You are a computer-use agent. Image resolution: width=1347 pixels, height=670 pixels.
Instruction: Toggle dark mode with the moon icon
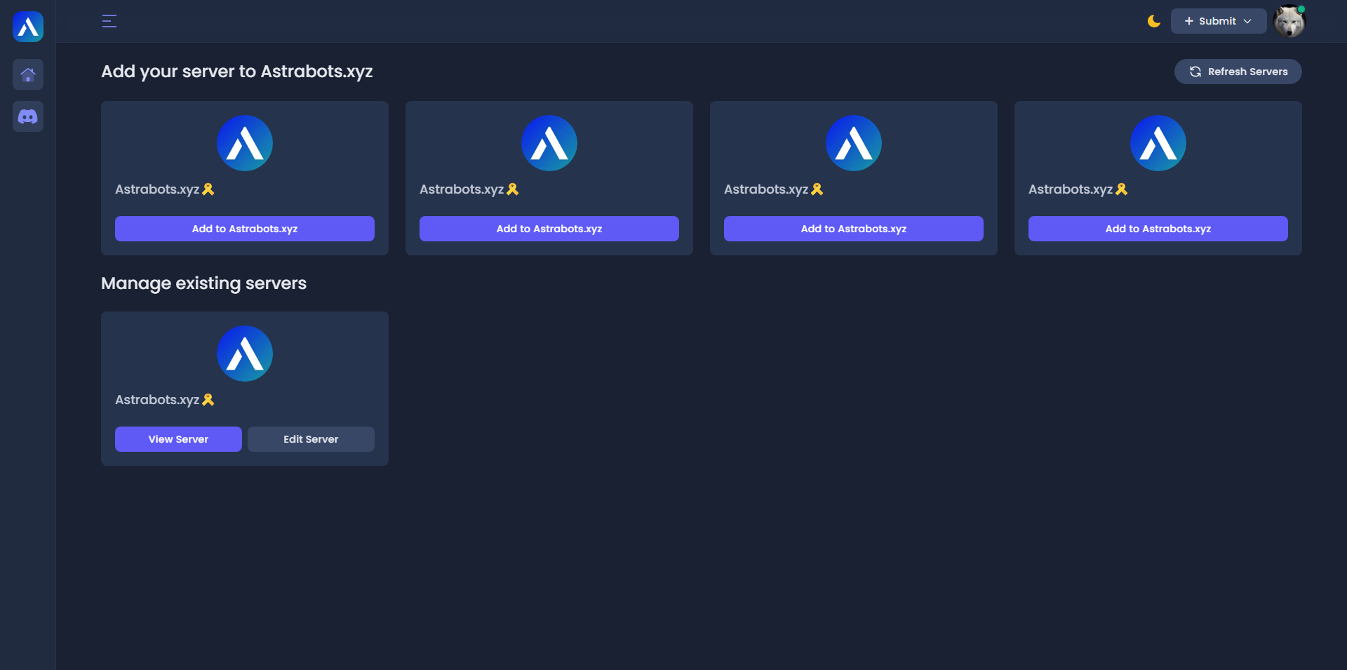pyautogui.click(x=1153, y=21)
